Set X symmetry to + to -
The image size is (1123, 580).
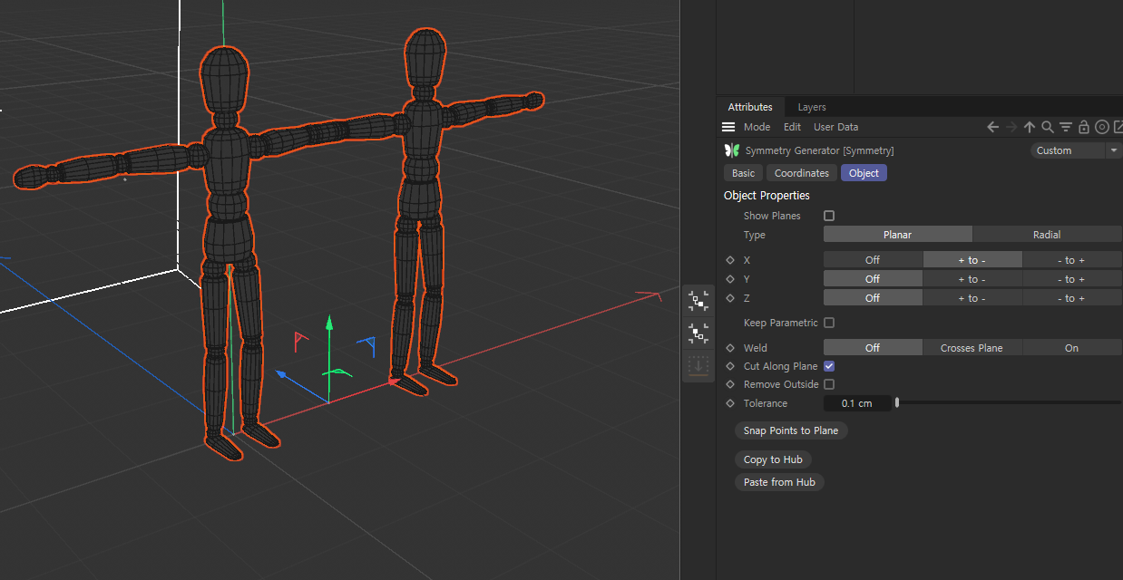[x=972, y=260]
